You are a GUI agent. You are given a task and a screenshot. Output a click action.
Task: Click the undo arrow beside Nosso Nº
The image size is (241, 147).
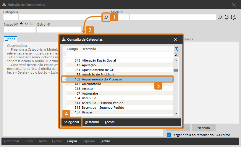22,24
